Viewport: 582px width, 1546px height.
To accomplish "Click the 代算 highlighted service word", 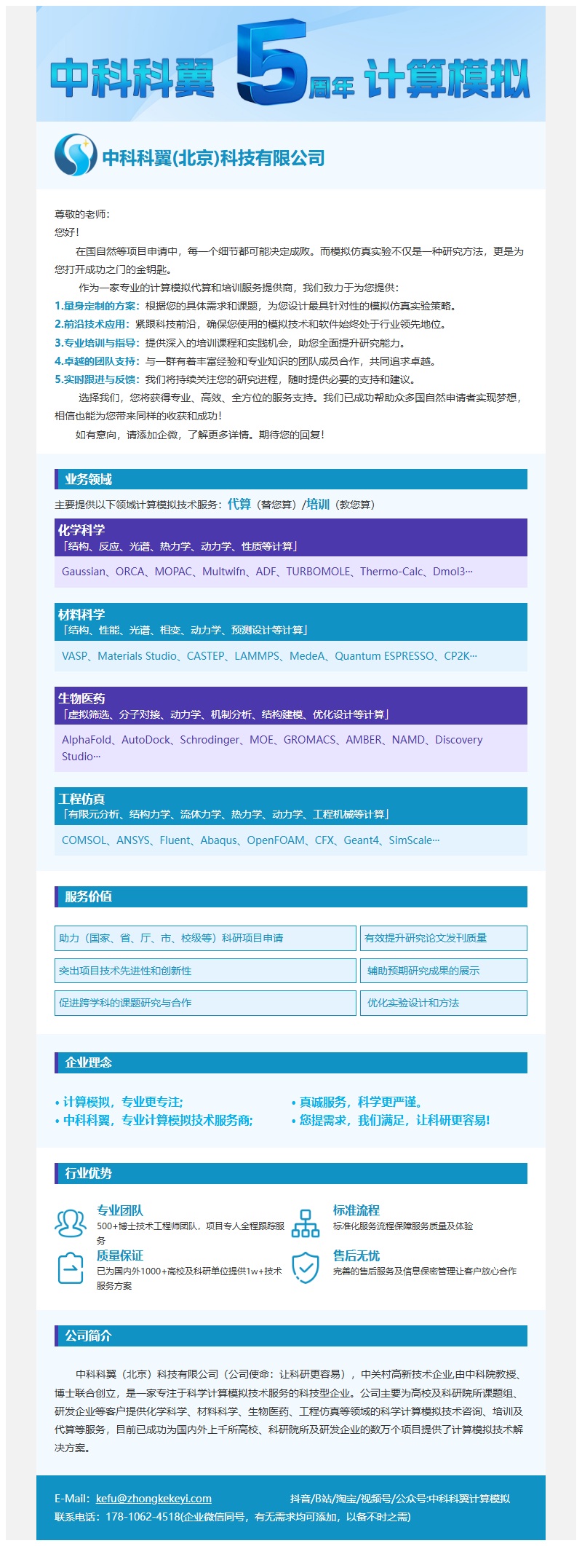I will pos(239,504).
